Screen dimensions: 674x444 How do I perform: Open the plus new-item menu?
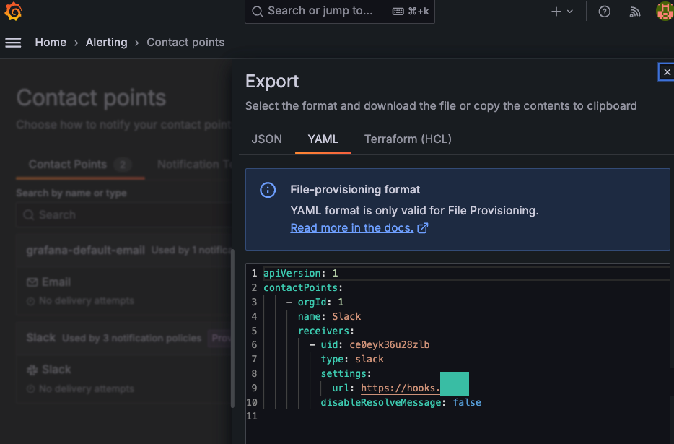tap(556, 12)
